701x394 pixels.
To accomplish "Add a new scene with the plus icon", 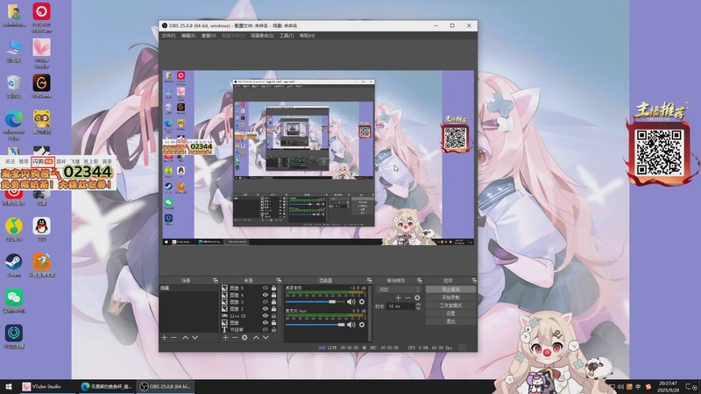I will click(164, 338).
